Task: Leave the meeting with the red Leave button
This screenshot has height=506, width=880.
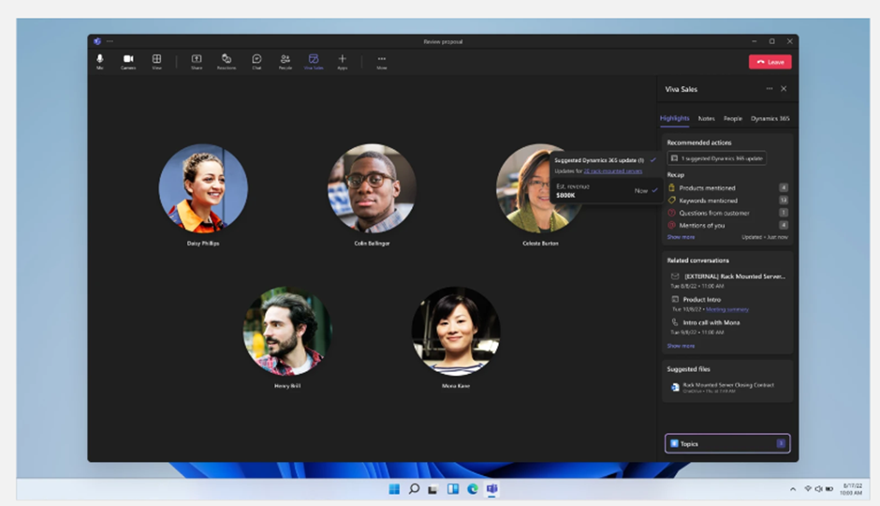Action: pos(770,62)
